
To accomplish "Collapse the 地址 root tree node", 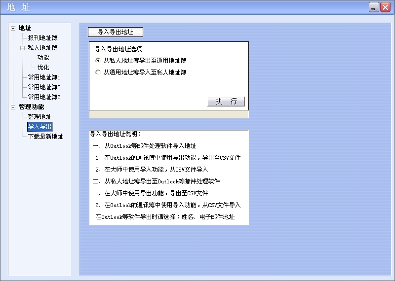I will pyautogui.click(x=13, y=29).
